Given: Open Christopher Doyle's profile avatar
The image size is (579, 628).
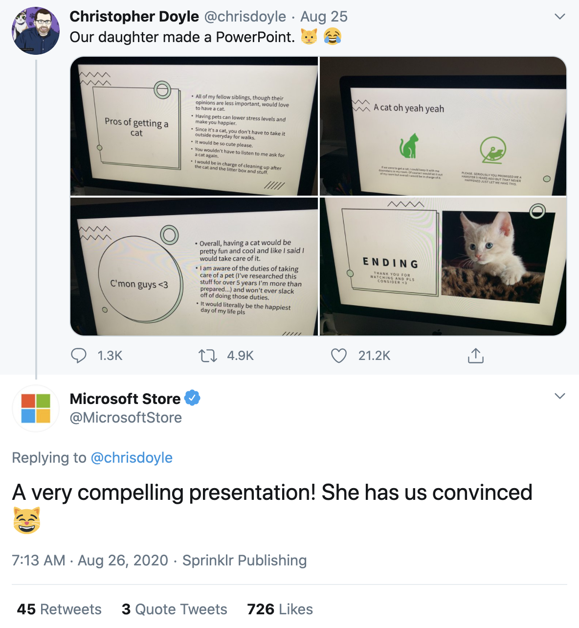Looking at the screenshot, I should [x=36, y=30].
